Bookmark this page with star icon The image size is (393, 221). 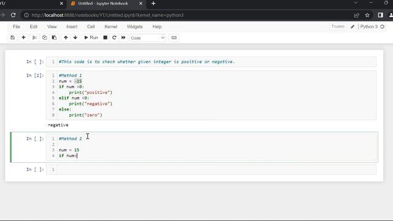coord(367,15)
